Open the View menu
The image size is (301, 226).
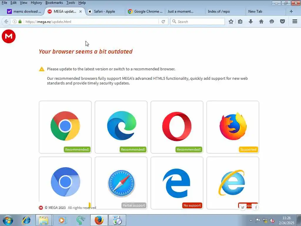24,3
